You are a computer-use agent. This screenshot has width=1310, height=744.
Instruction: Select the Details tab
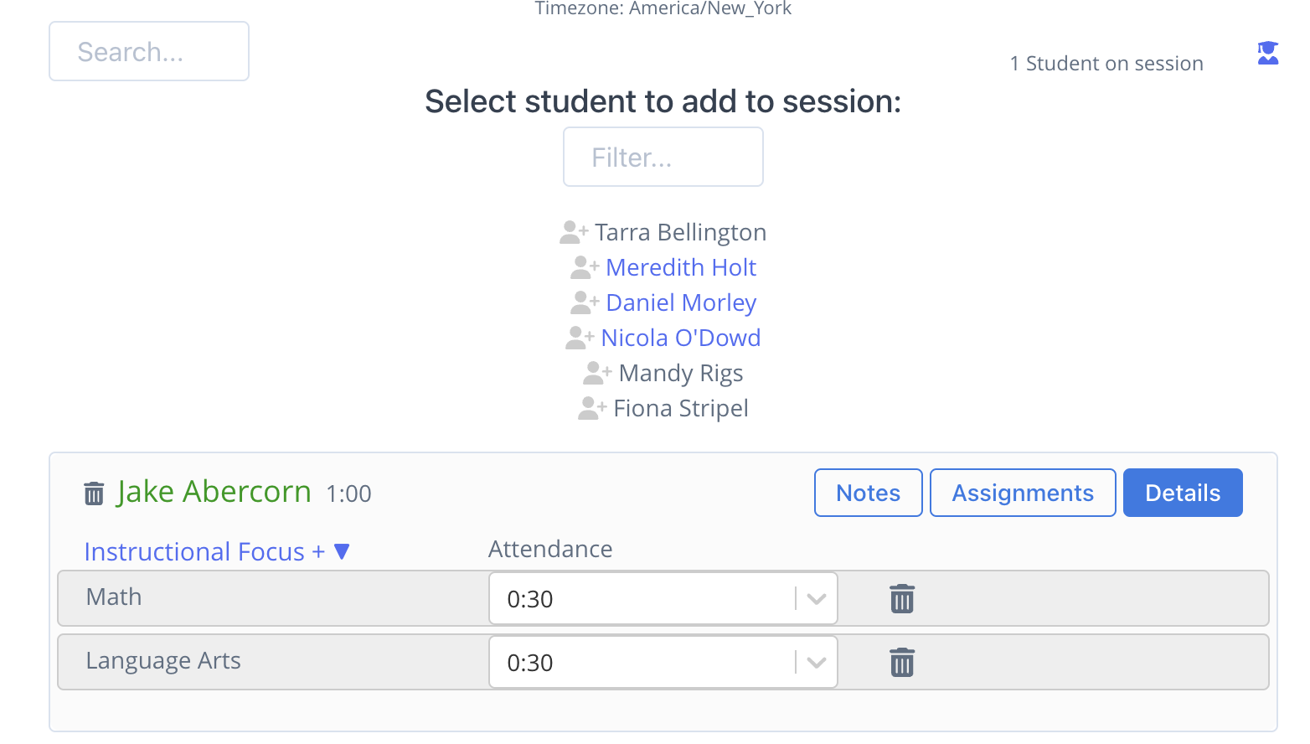pyautogui.click(x=1183, y=493)
